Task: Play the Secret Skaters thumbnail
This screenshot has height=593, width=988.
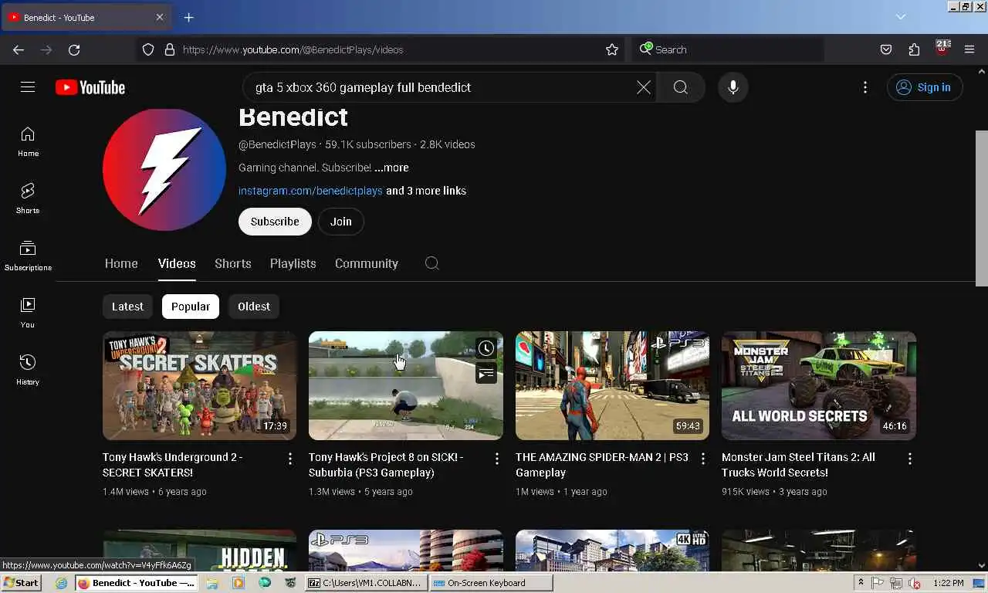Action: click(x=200, y=386)
